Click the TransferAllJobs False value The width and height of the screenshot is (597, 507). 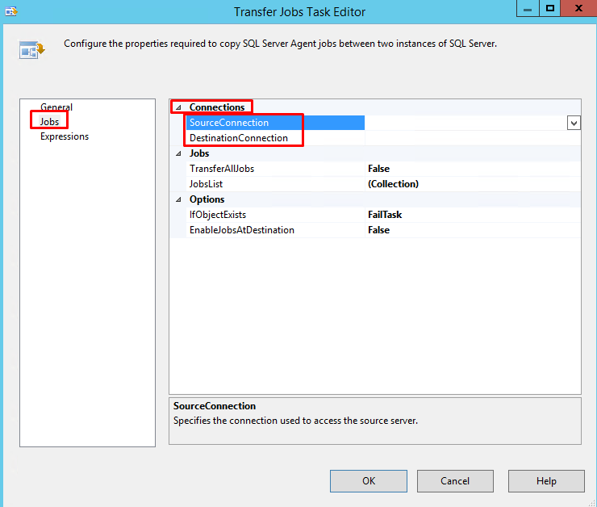click(379, 169)
